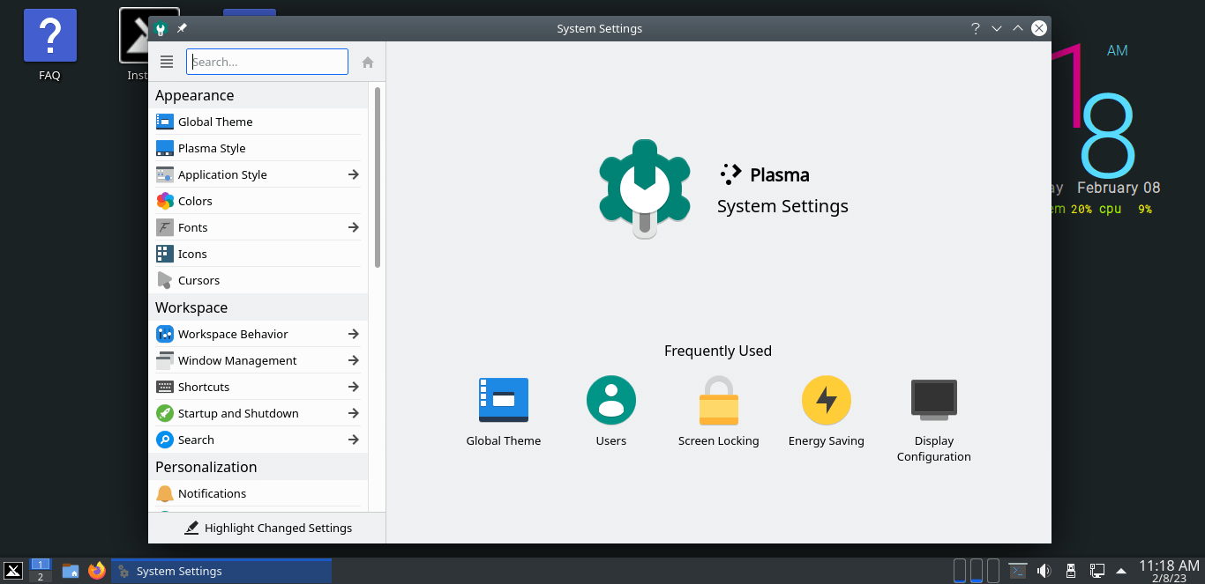
Task: Open the Display Configuration monitor icon
Action: tap(934, 401)
